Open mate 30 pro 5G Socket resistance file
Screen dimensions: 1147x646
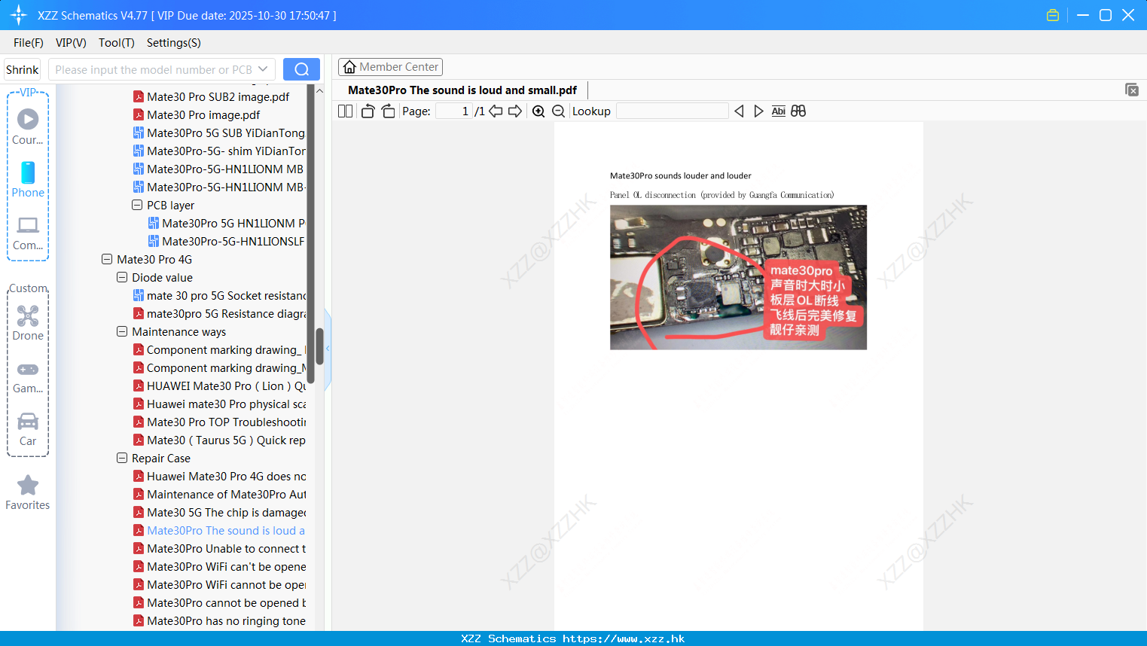point(219,296)
